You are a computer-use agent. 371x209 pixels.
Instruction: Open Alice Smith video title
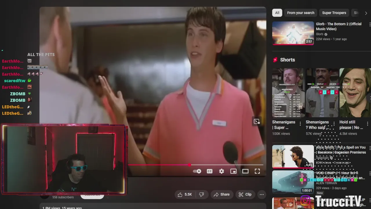tap(341, 150)
